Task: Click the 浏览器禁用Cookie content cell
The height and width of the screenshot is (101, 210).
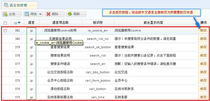Action: (128, 30)
